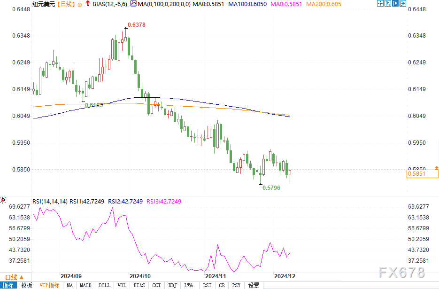Image resolution: width=439 pixels, height=289 pixels.
Task: Select the PSY indicator tab
Action: pos(236,285)
